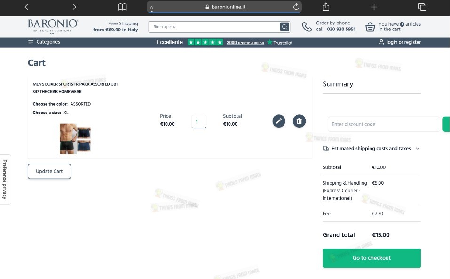Click the Trustpilot star logo

click(x=269, y=42)
